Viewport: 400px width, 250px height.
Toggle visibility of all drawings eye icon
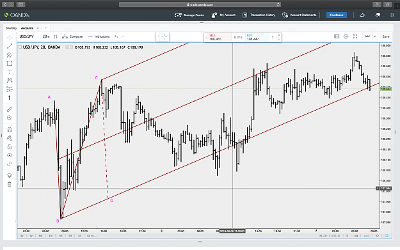tap(10, 155)
